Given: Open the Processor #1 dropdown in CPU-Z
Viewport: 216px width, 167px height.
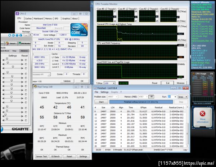Looking at the screenshot, I should 49,74.
